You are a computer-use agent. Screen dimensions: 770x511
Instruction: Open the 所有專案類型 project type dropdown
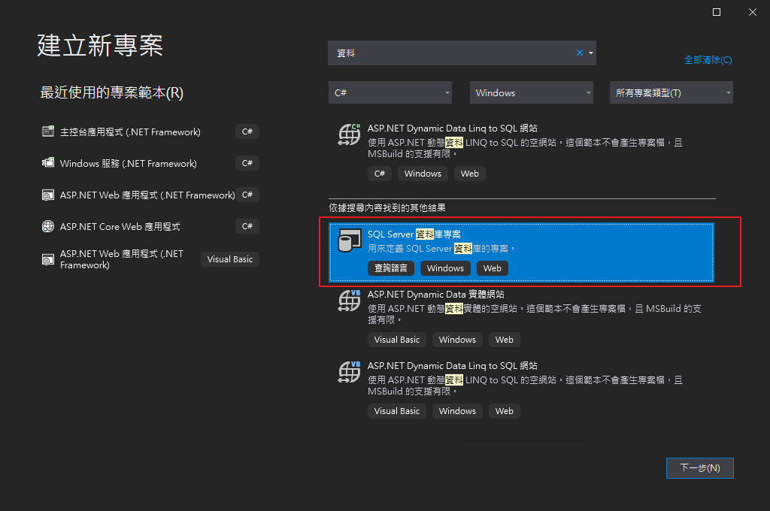pos(671,92)
